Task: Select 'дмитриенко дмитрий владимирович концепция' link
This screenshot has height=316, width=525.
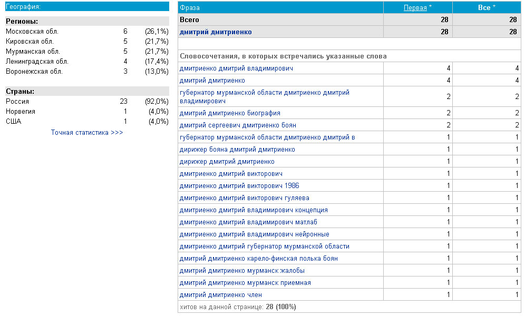Action: tap(254, 210)
